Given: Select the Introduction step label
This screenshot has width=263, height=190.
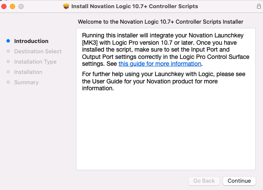Looking at the screenshot, I should coord(31,41).
